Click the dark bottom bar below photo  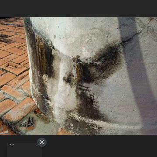78,146
